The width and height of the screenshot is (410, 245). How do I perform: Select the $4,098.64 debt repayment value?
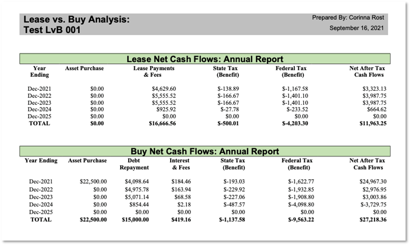[137, 181]
